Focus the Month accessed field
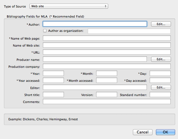 point(107,80)
